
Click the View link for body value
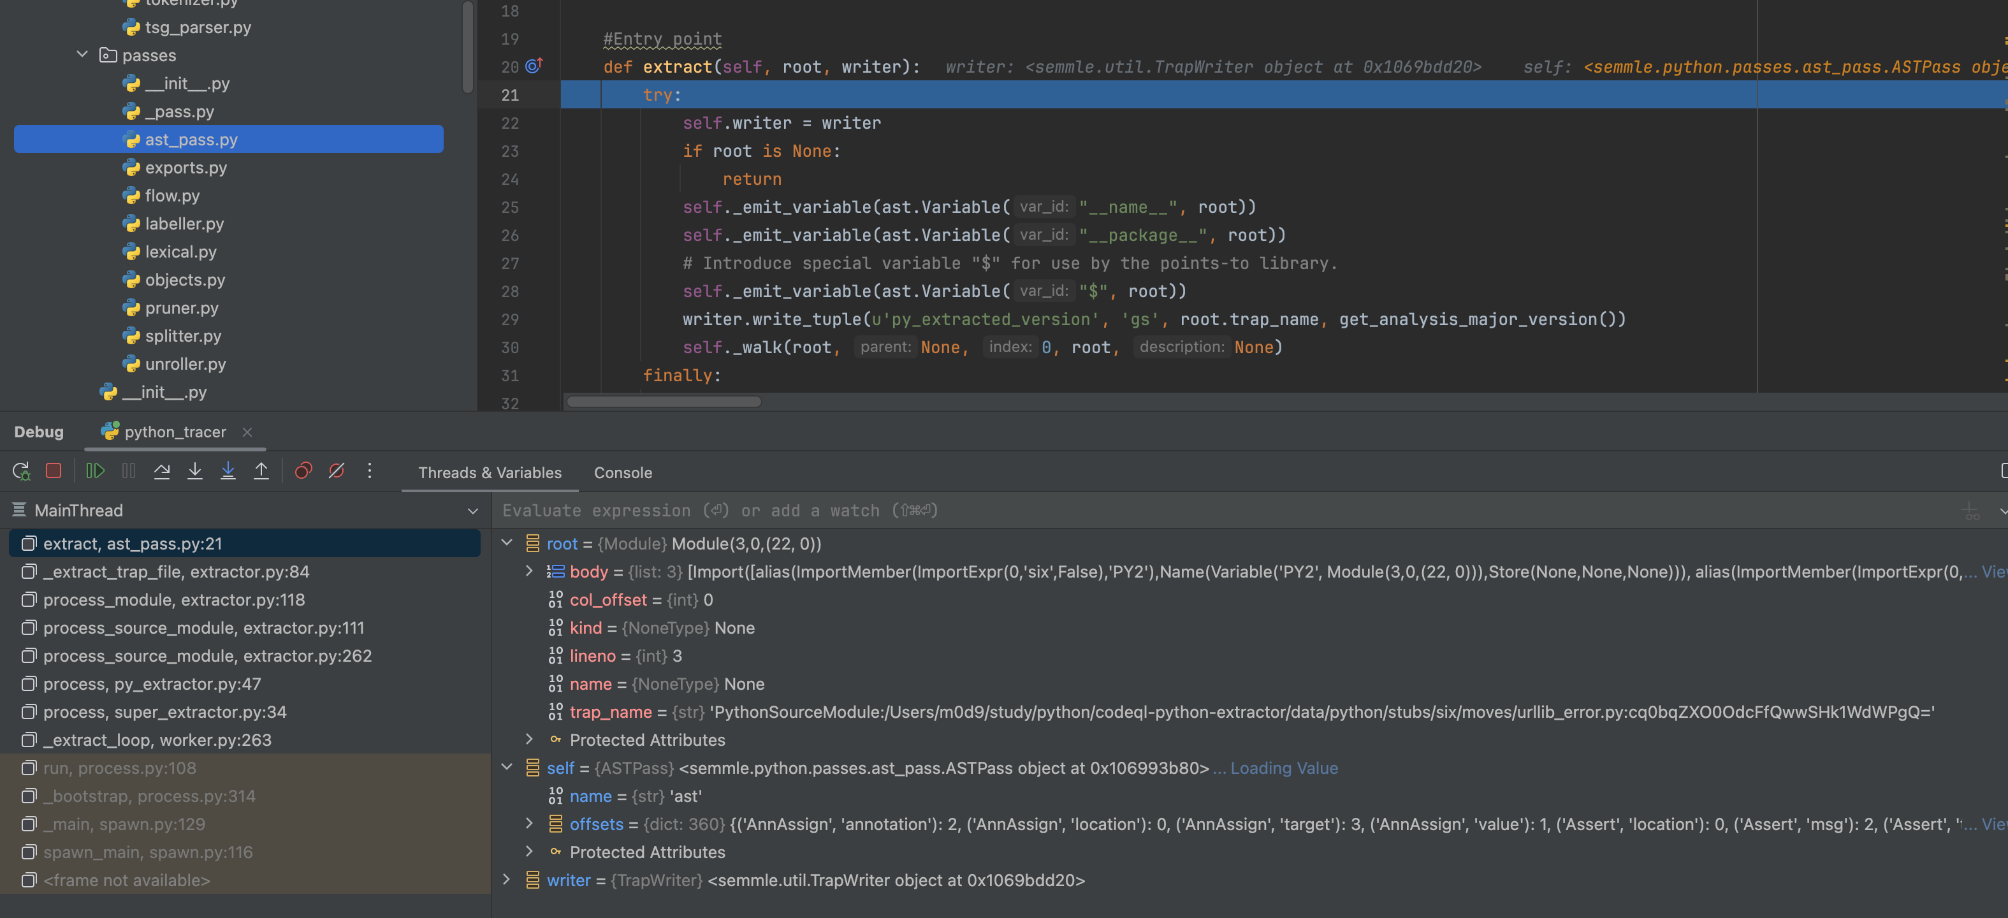pos(1994,572)
